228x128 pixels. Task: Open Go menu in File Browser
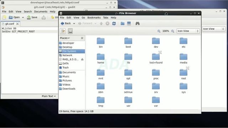(83, 17)
